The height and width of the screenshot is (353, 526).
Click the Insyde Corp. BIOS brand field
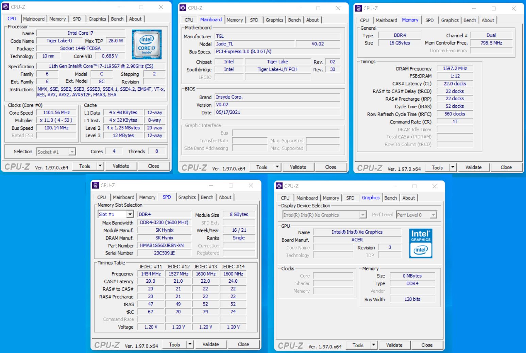(277, 97)
